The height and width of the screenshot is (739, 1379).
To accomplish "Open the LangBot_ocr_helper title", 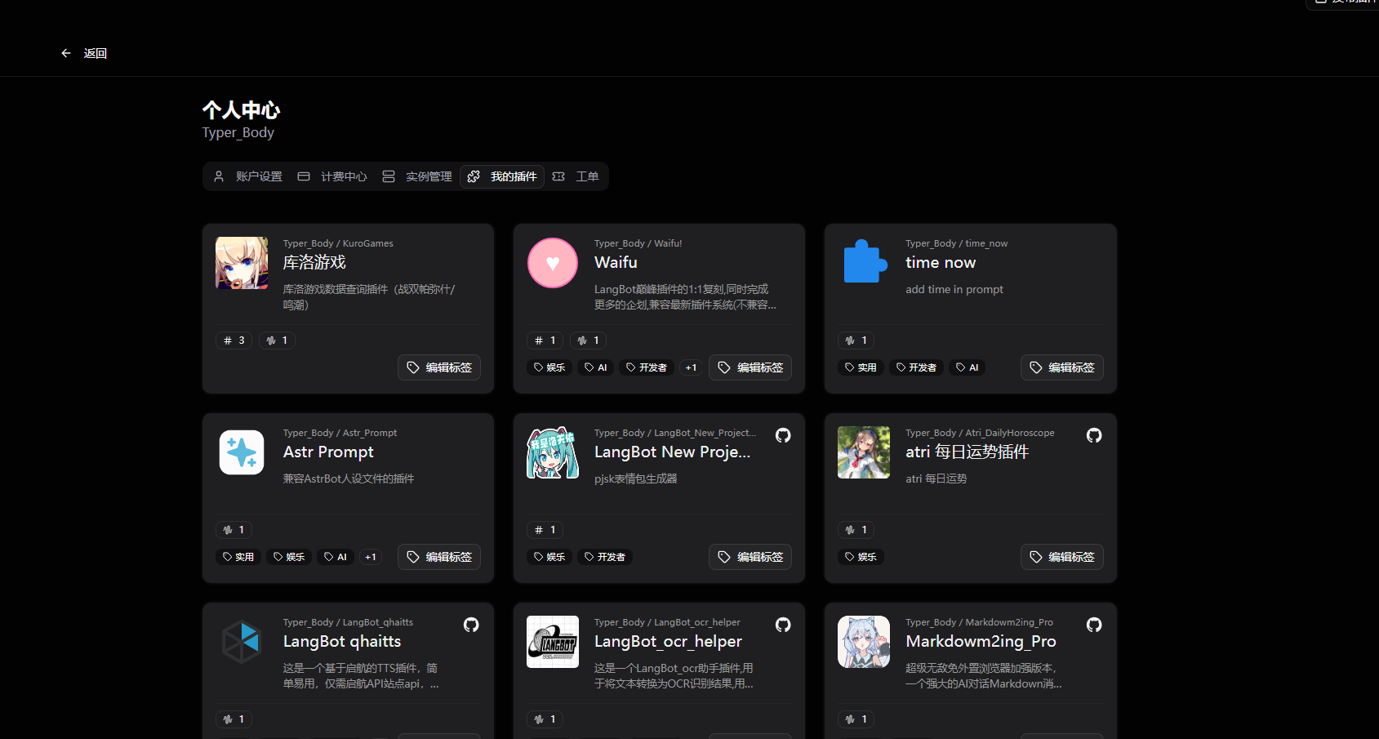I will [668, 641].
